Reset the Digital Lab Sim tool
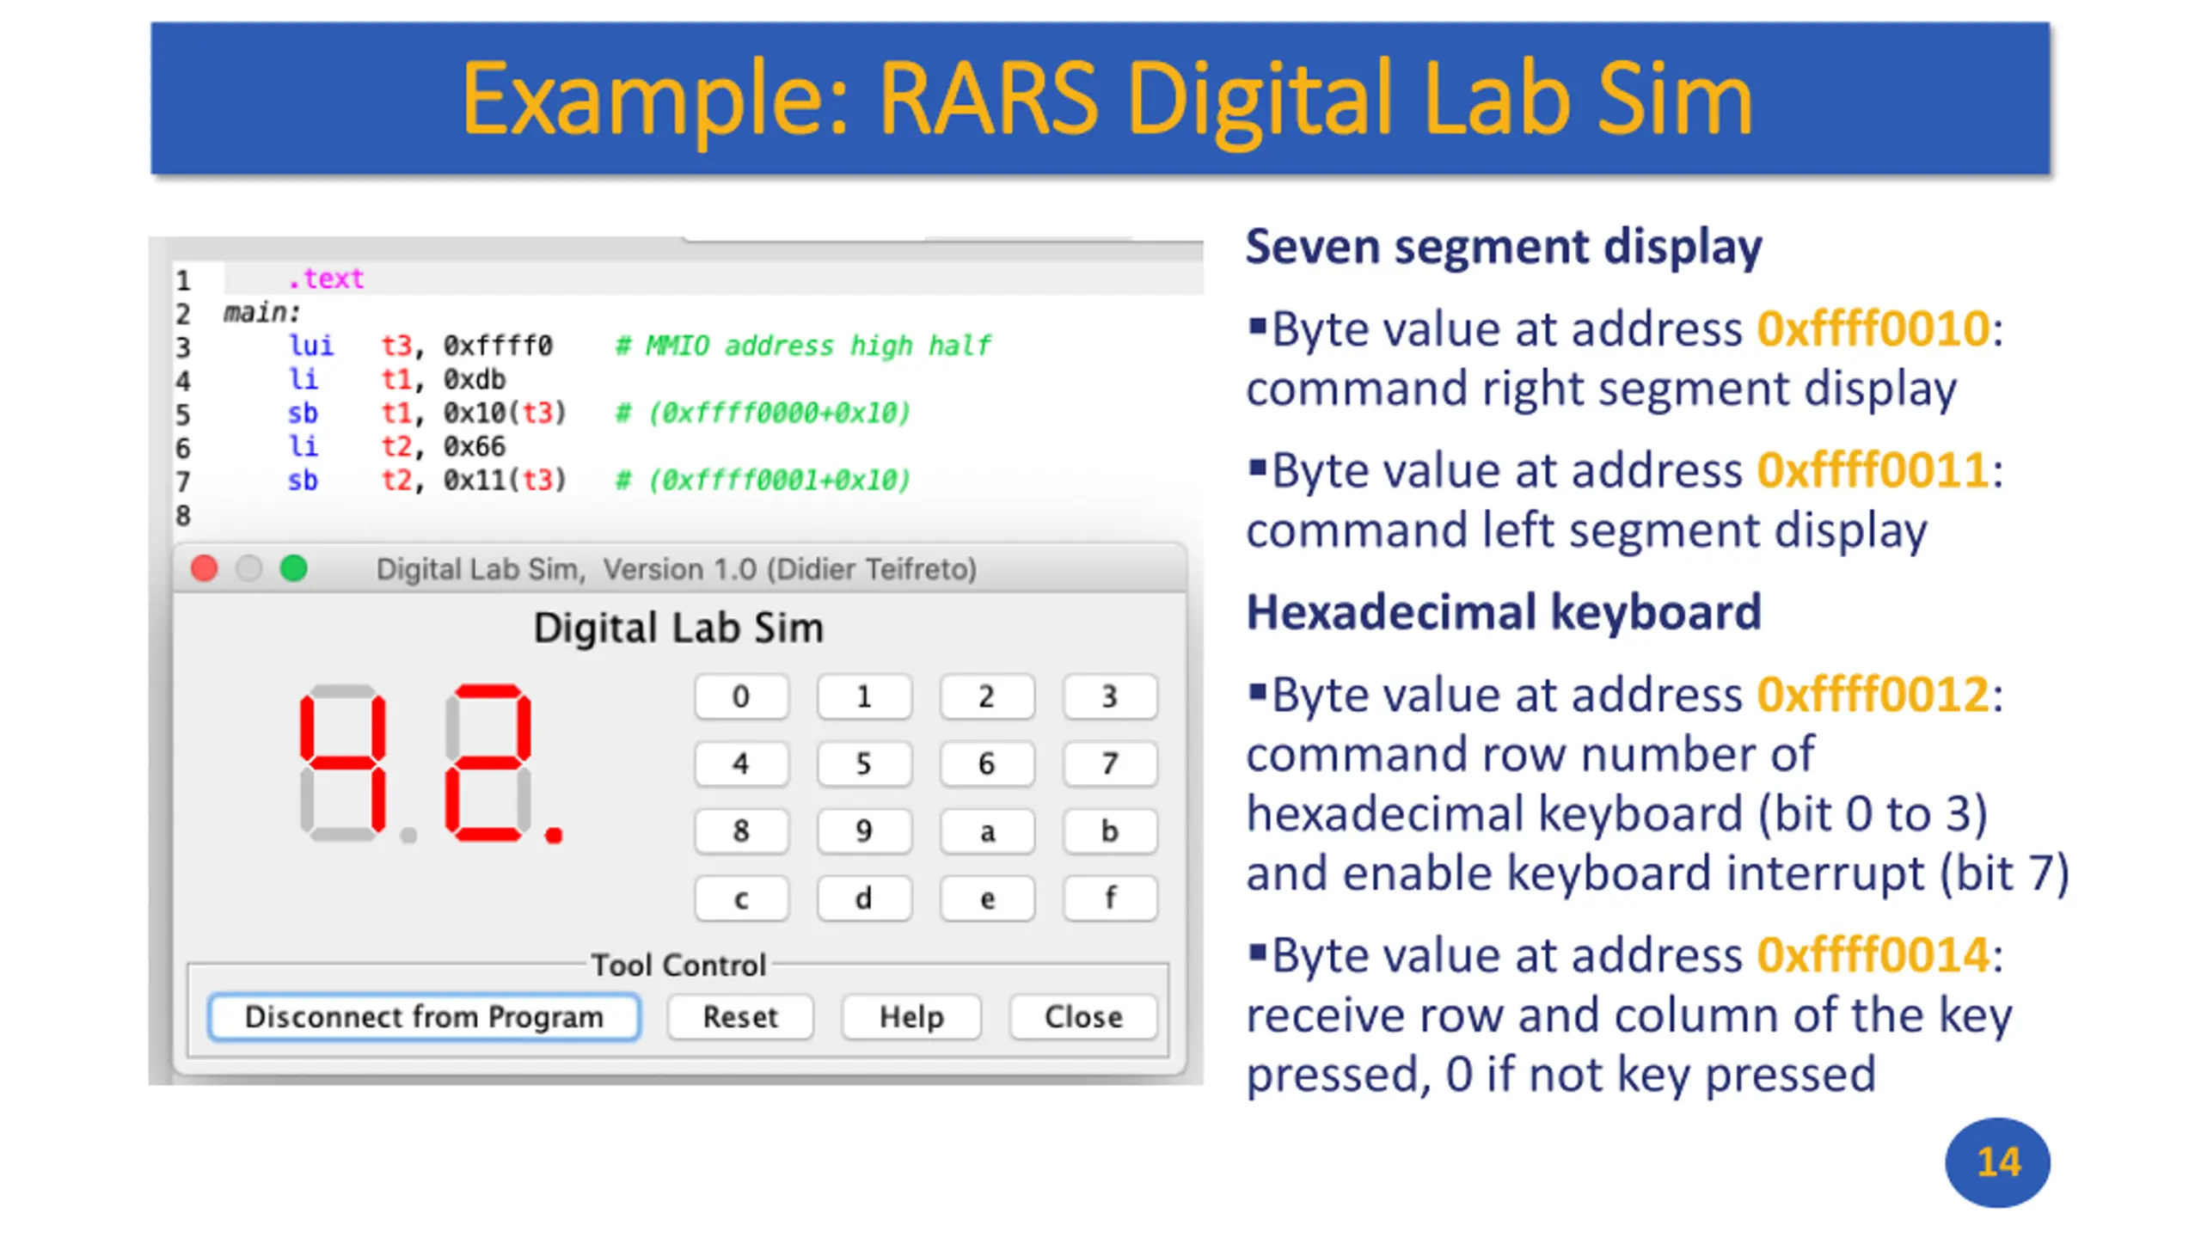The height and width of the screenshot is (1238, 2201). [739, 1017]
